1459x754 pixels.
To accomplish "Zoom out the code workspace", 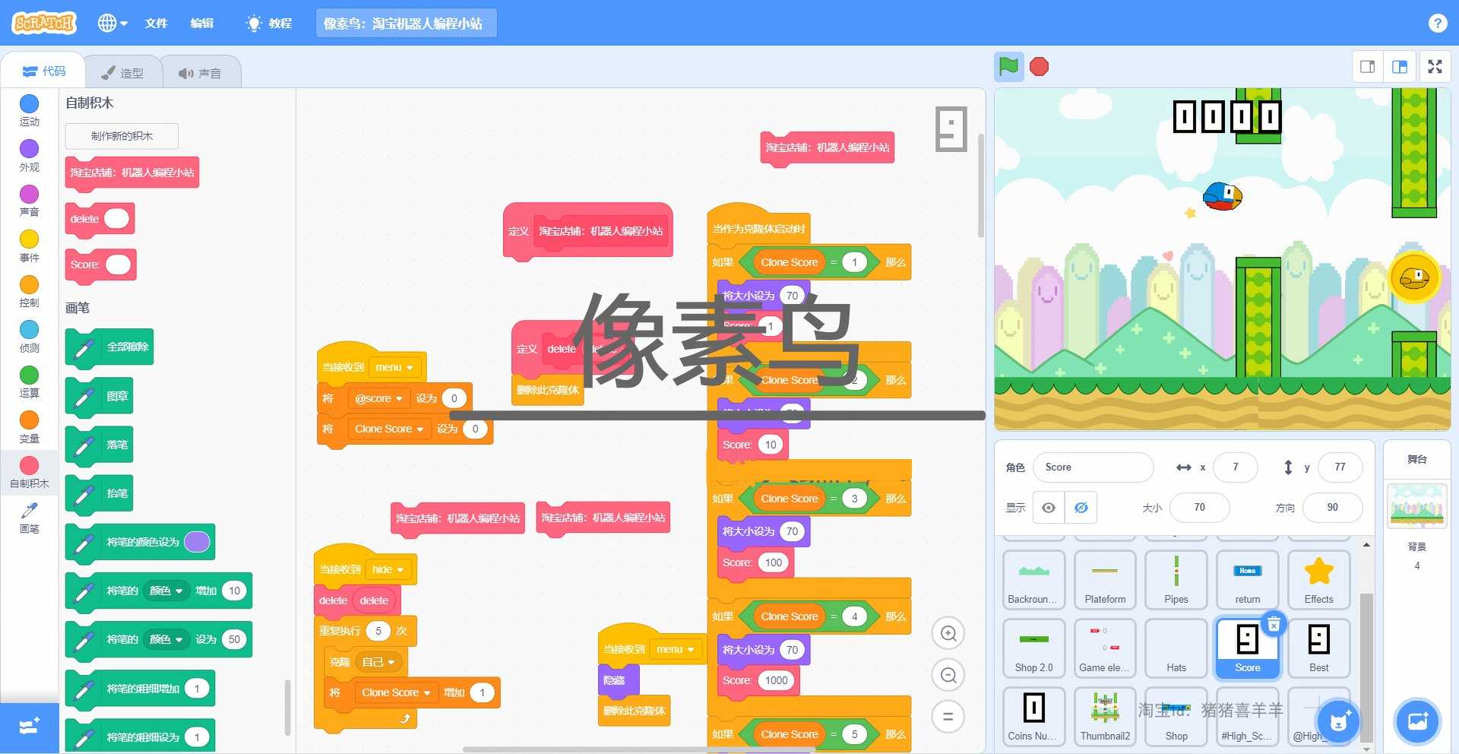I will click(x=948, y=675).
